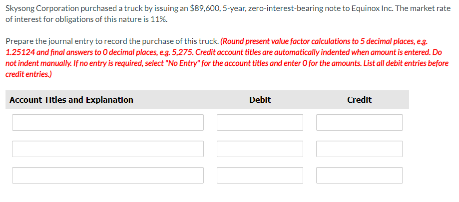
Task: Focus the third row Credit amount box
Action: coord(359,176)
